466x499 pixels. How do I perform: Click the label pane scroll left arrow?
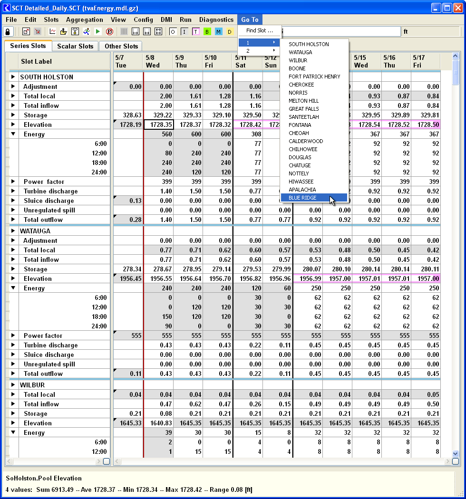(x=9, y=461)
